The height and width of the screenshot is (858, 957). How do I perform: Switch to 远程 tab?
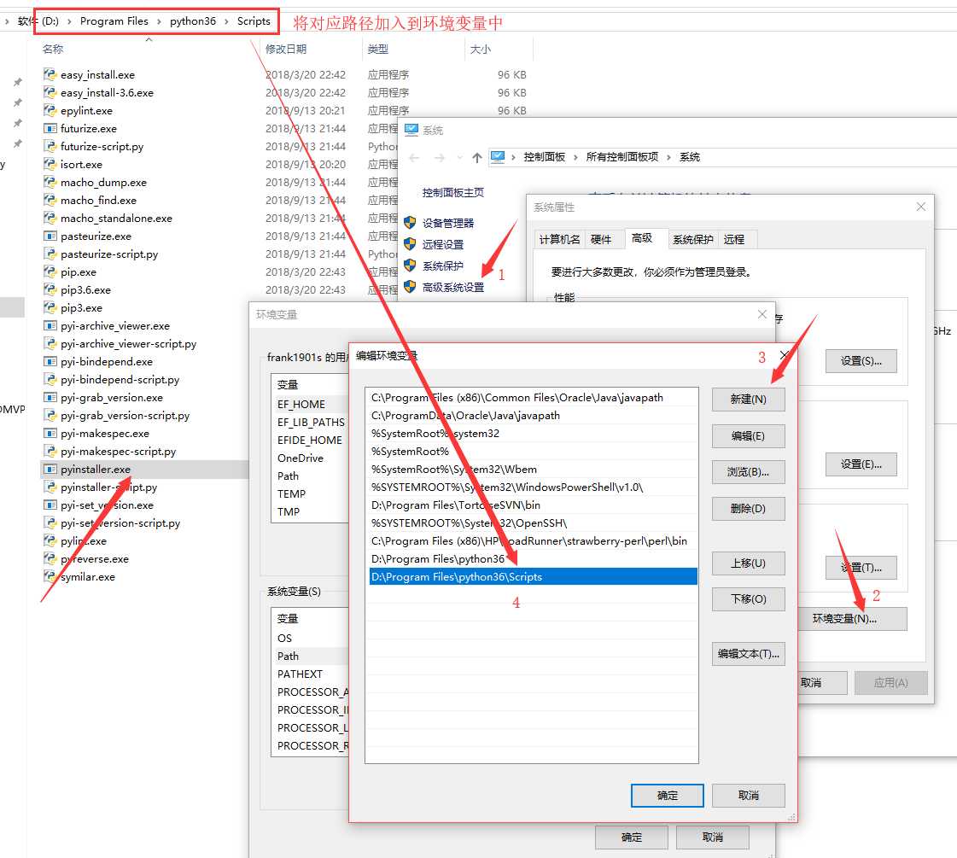(x=734, y=240)
